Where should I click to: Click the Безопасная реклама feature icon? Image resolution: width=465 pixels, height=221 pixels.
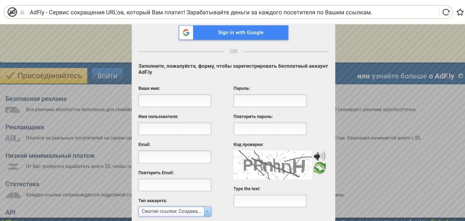(13, 110)
